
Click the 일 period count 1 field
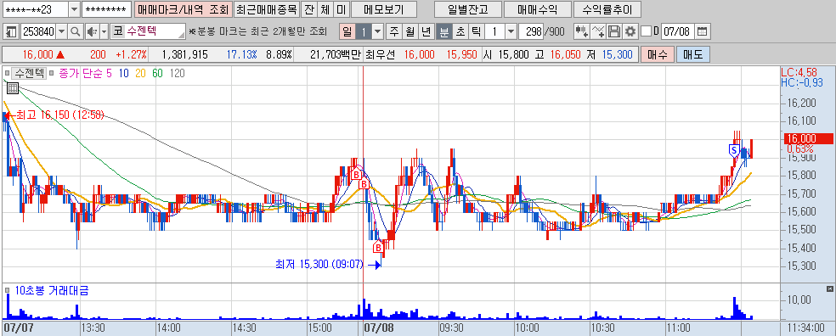pos(364,32)
